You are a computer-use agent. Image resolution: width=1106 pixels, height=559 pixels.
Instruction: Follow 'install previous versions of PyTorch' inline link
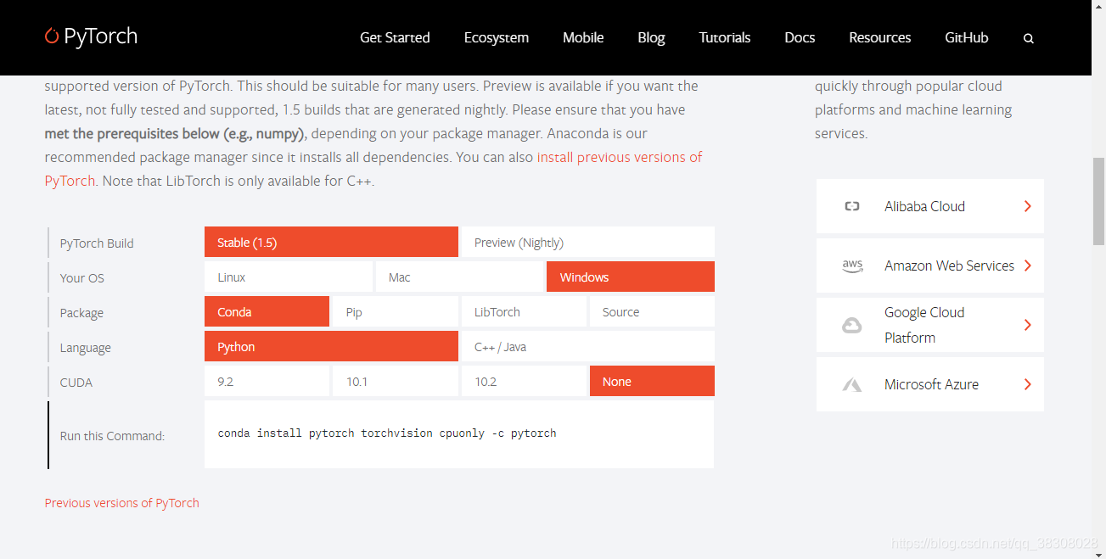pyautogui.click(x=620, y=157)
